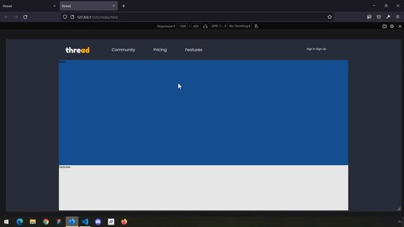Reload the current page
The image size is (404, 227).
(x=25, y=17)
